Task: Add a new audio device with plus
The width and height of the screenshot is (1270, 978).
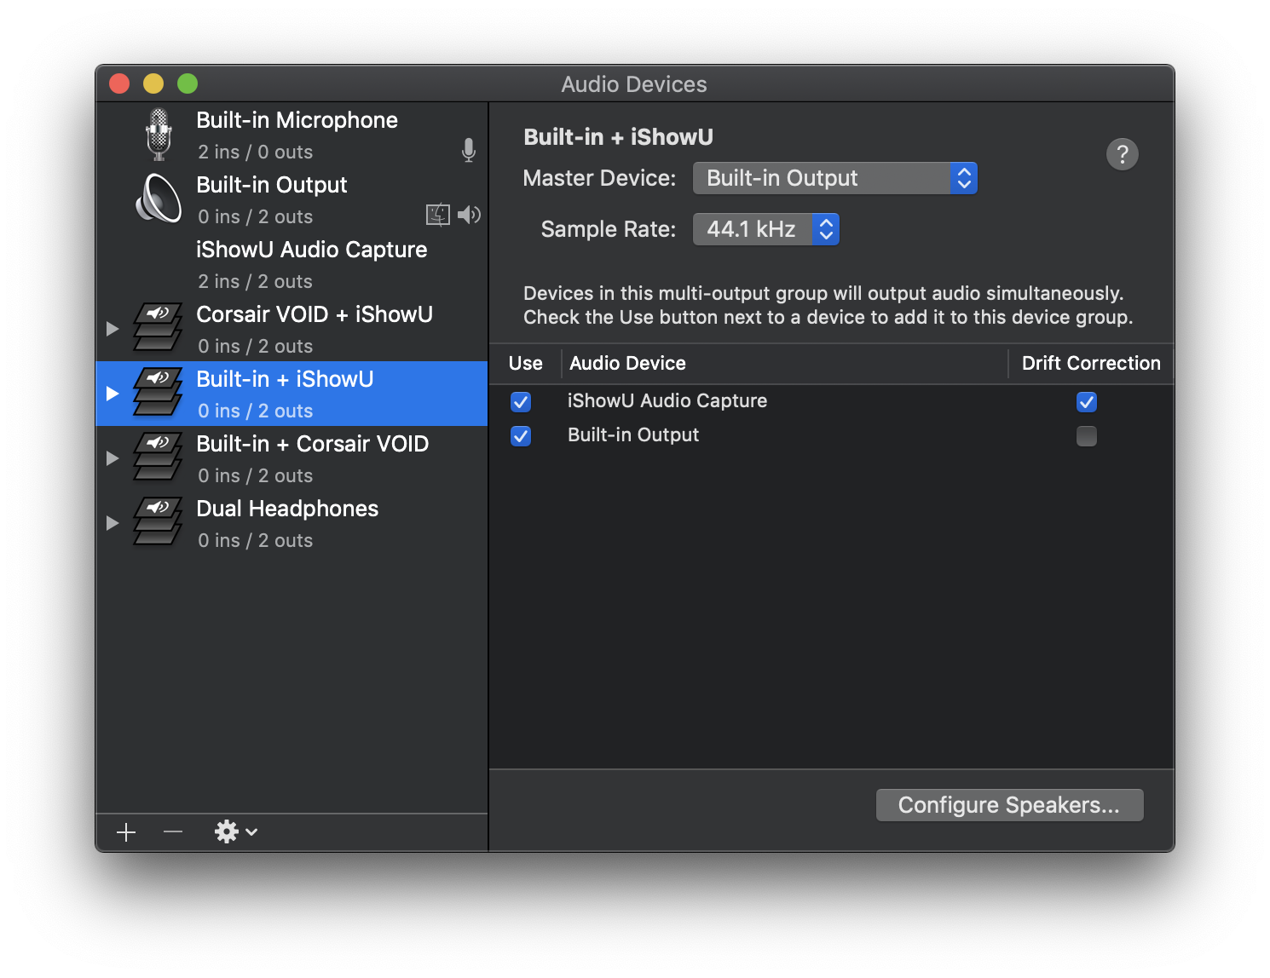Action: click(x=126, y=832)
